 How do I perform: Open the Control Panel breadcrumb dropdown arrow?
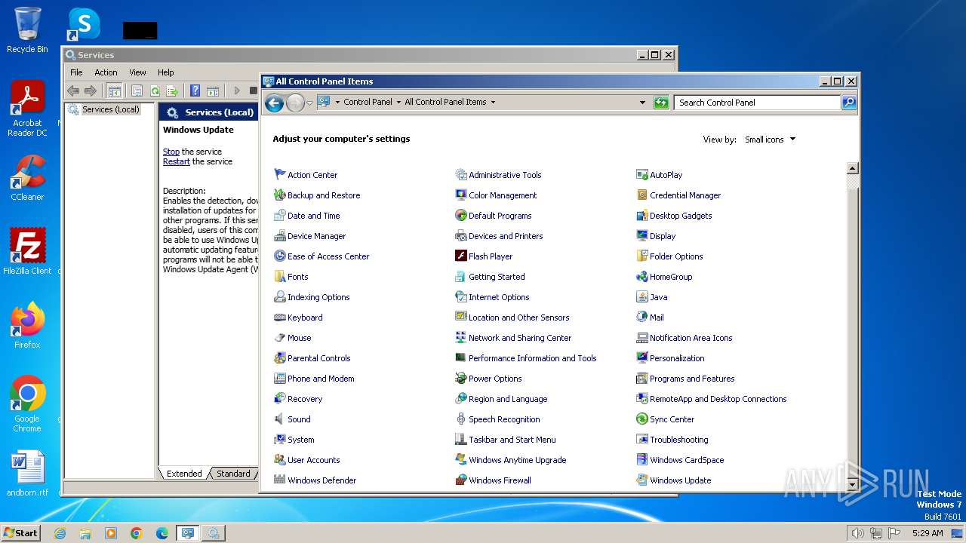[398, 102]
